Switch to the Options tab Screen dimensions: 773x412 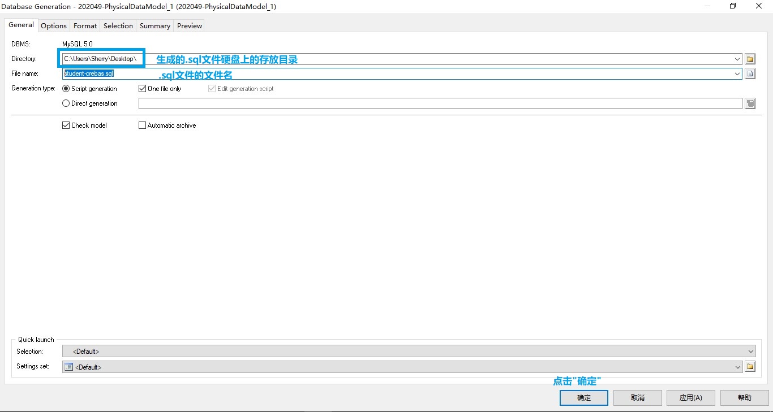[53, 25]
